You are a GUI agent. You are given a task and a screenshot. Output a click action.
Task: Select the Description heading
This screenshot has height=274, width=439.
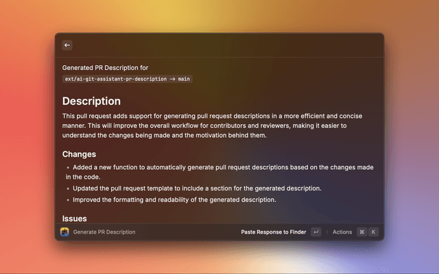[x=91, y=101]
